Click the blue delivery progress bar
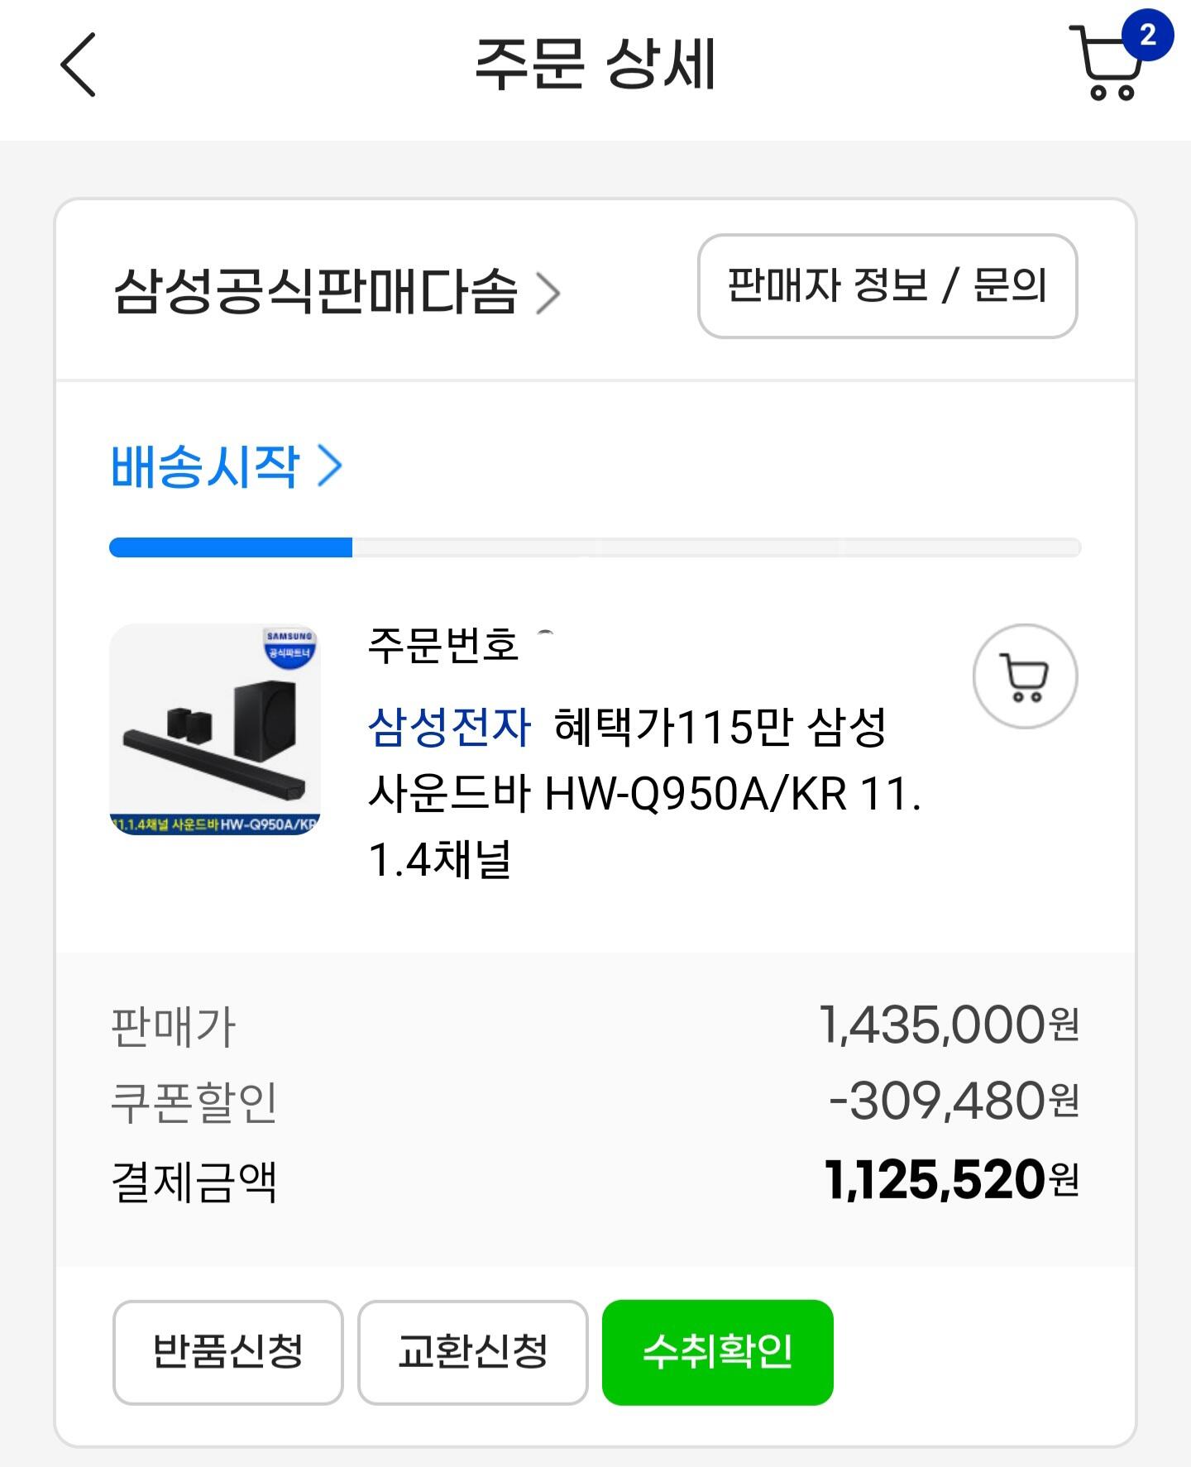This screenshot has width=1191, height=1467. click(x=231, y=547)
